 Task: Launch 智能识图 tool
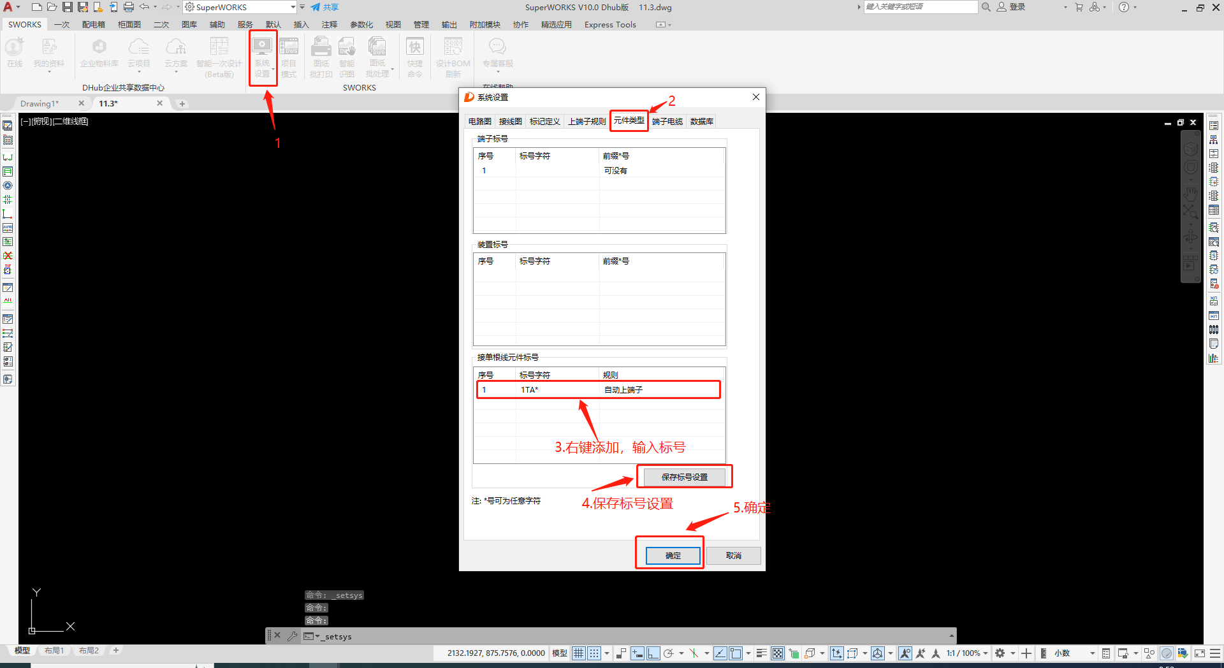347,57
